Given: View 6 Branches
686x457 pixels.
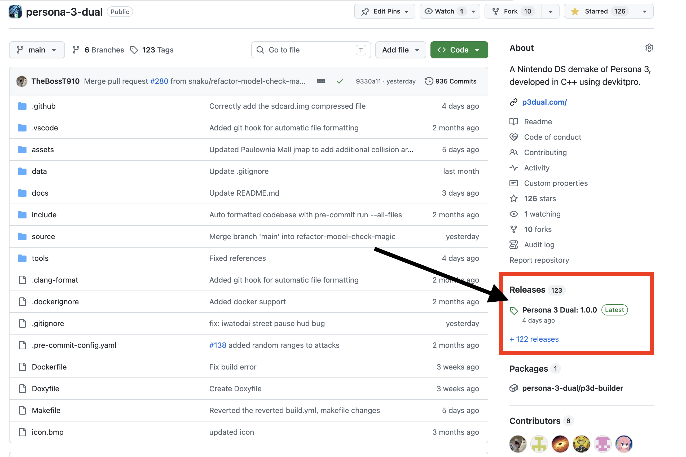Looking at the screenshot, I should [98, 50].
